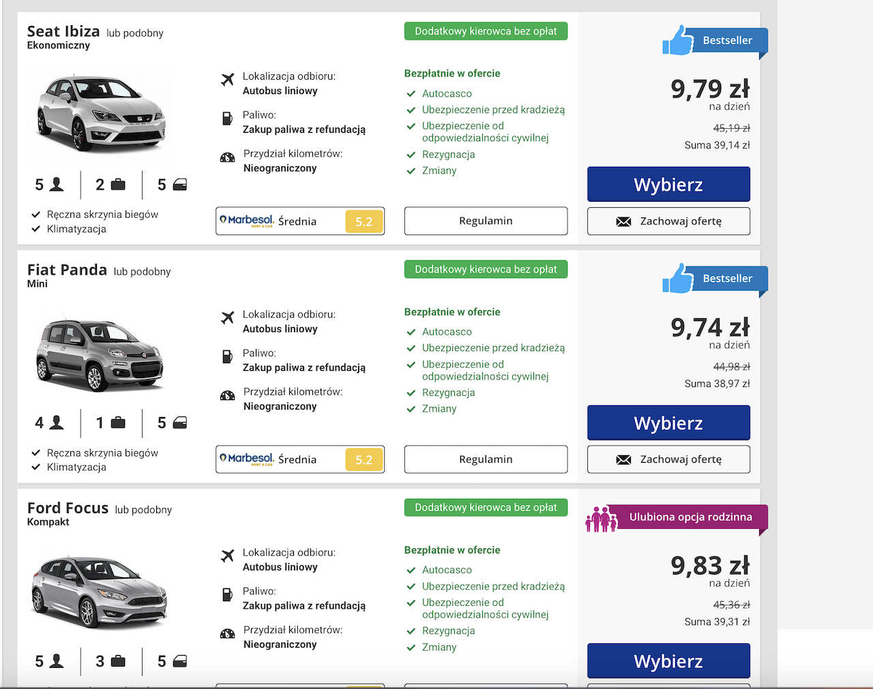Click the speedometer mileage icon for Fiat Panda

click(228, 395)
